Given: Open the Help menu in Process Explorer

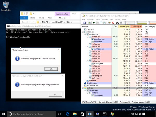Looking at the screenshot, I should point(124,19).
